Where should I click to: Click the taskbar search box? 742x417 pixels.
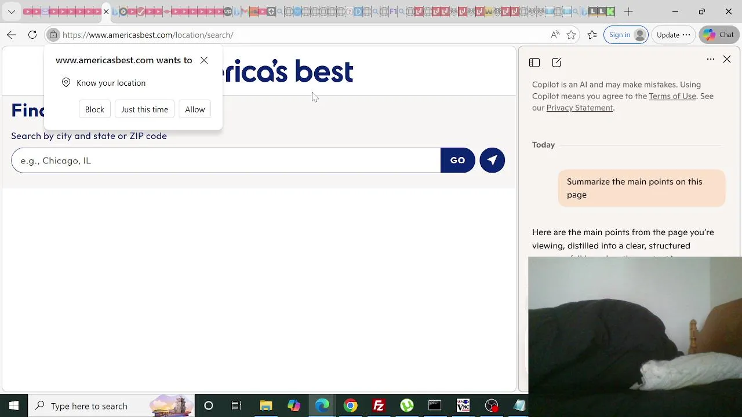[x=111, y=406]
